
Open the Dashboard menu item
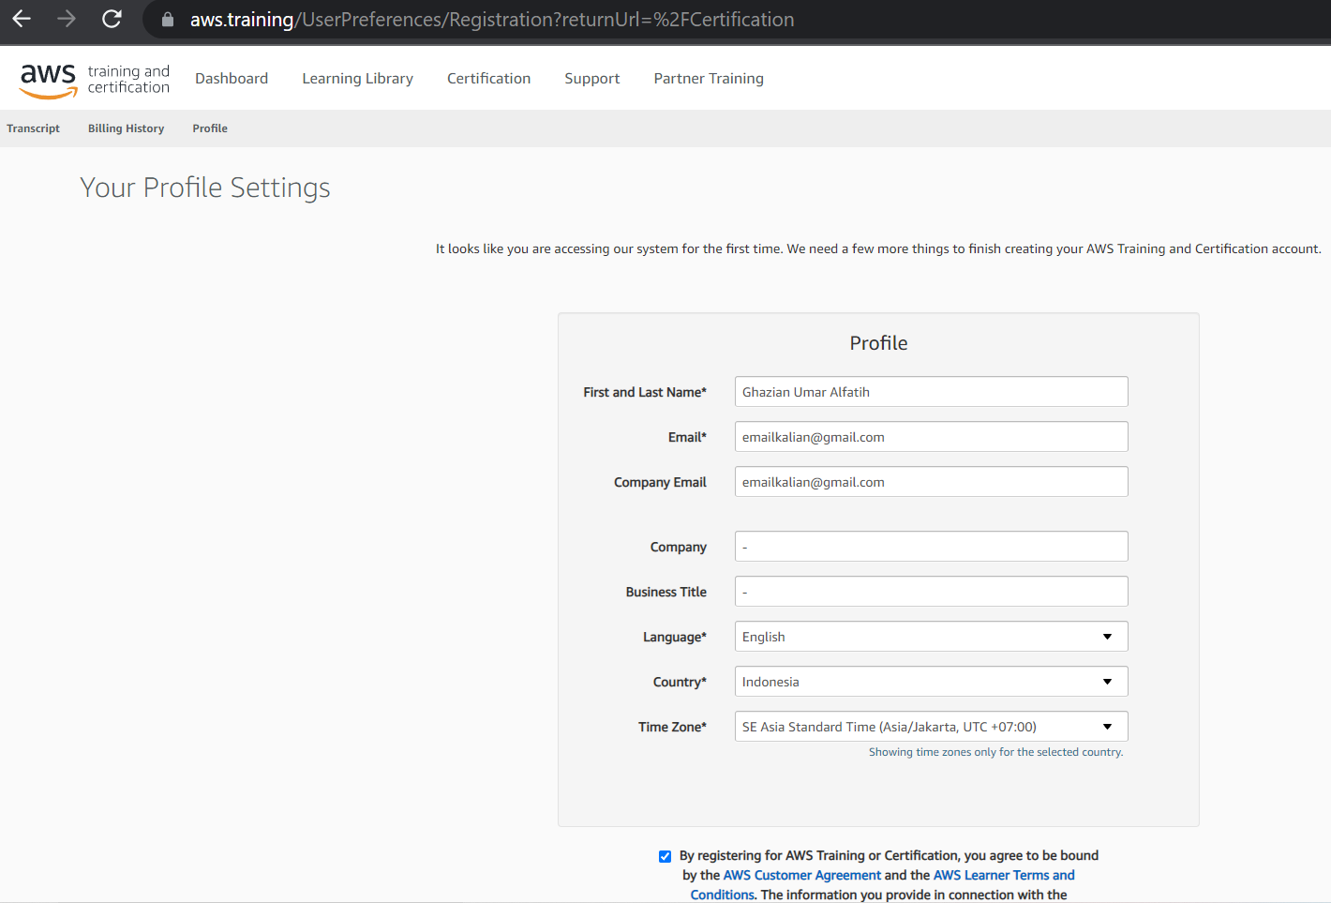point(232,79)
